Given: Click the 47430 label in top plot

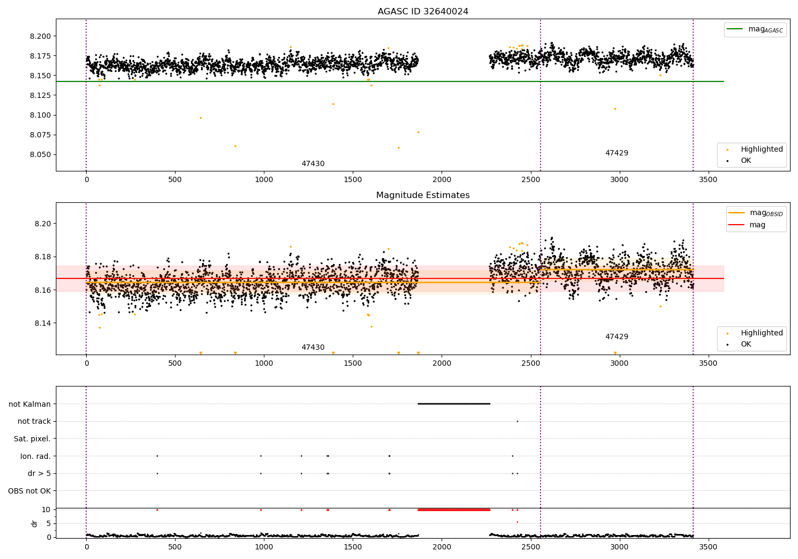Looking at the screenshot, I should coord(313,164).
